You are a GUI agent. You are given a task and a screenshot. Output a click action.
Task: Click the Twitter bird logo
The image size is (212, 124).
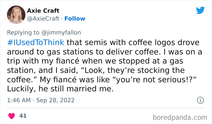click(x=200, y=10)
